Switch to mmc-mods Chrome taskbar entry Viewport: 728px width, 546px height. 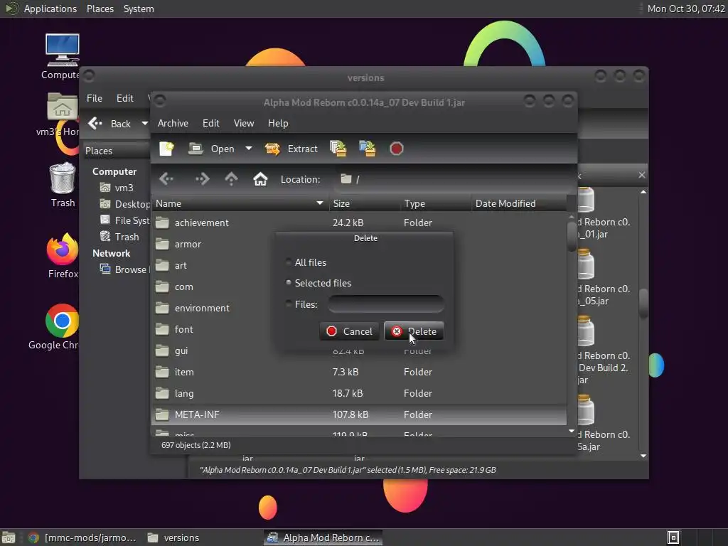(x=82, y=537)
